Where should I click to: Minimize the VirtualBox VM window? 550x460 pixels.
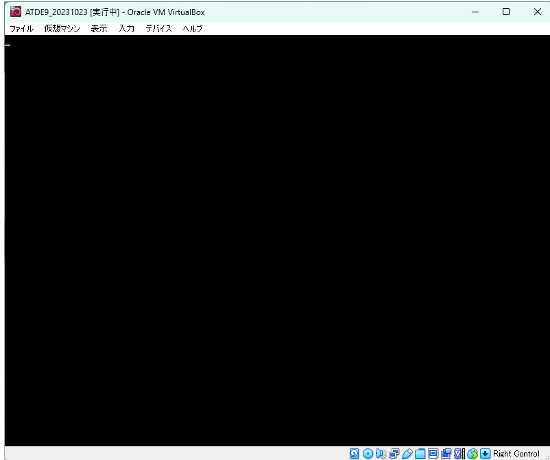475,12
